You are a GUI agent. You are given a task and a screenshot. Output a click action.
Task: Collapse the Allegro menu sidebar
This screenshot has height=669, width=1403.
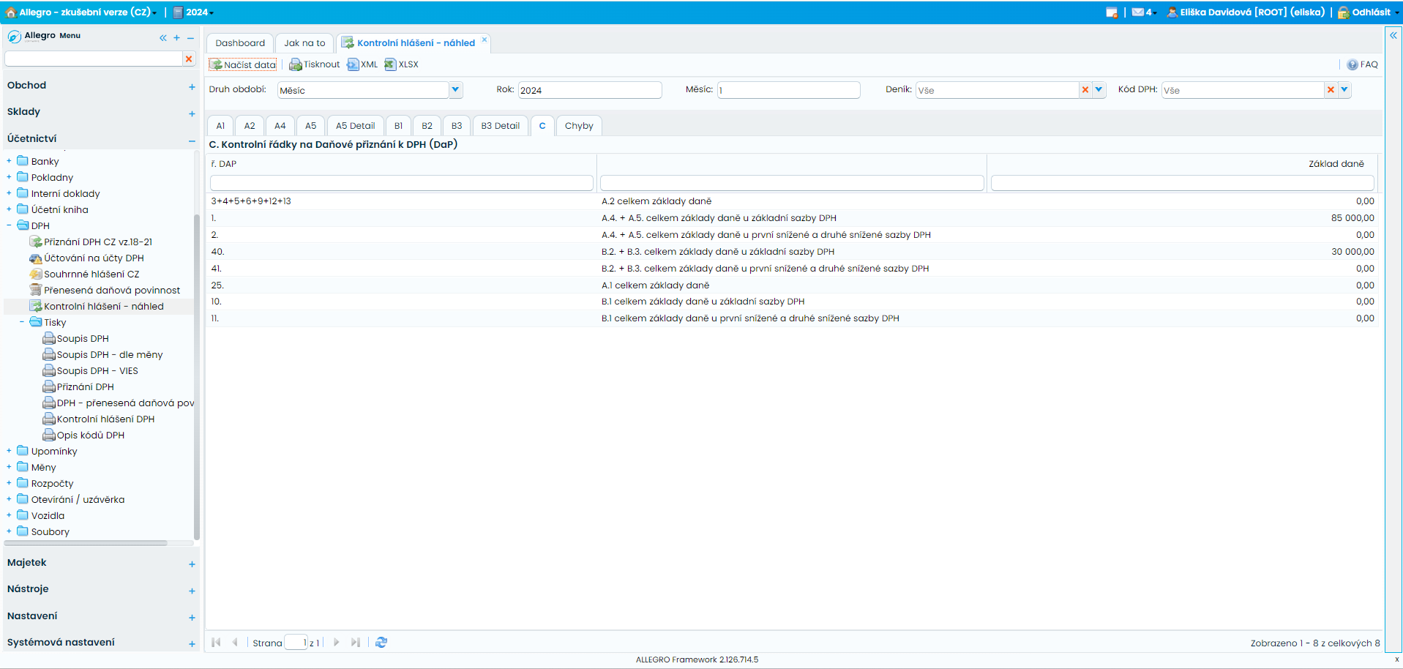[x=162, y=38]
